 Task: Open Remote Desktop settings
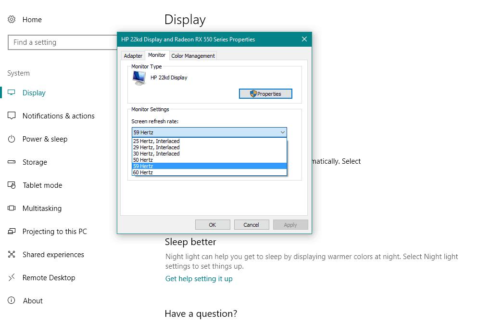[x=49, y=277]
